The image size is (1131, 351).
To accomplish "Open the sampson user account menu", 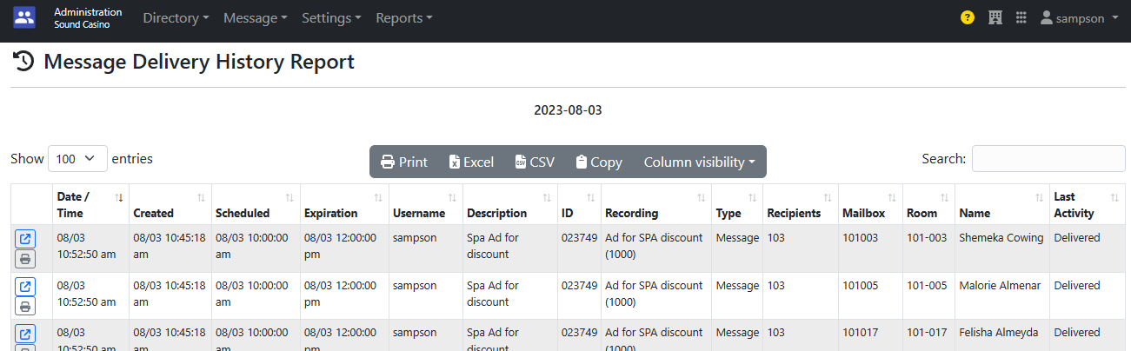I will (1079, 17).
